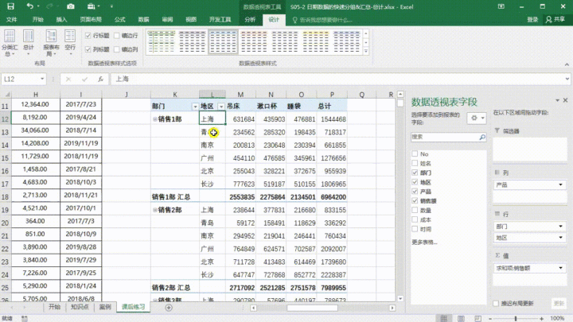
Task: Click the insert function fx icon
Action: [100, 79]
